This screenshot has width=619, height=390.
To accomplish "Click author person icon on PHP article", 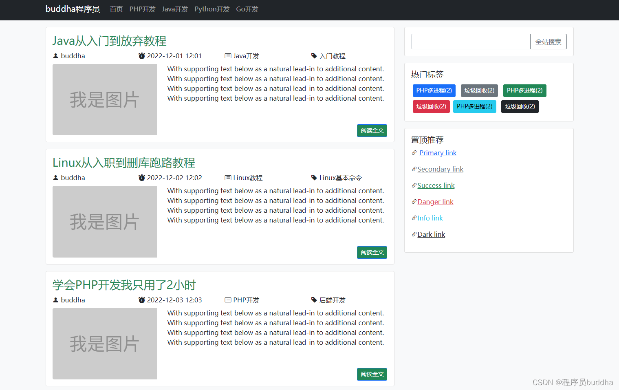I will pyautogui.click(x=56, y=300).
